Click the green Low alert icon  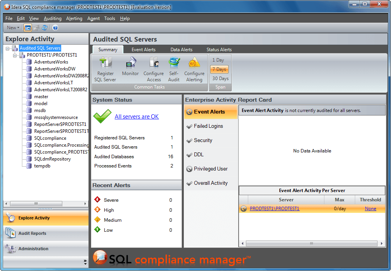97,229
